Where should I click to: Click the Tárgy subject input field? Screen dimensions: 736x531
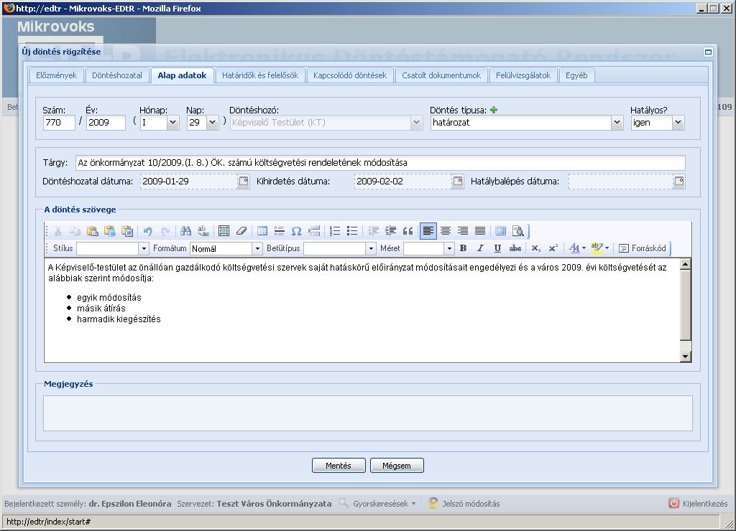point(380,163)
